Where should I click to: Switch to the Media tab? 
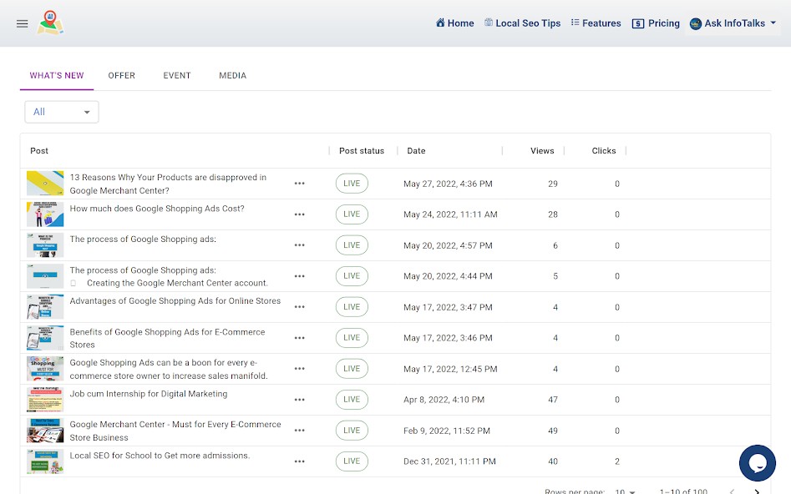(x=232, y=76)
